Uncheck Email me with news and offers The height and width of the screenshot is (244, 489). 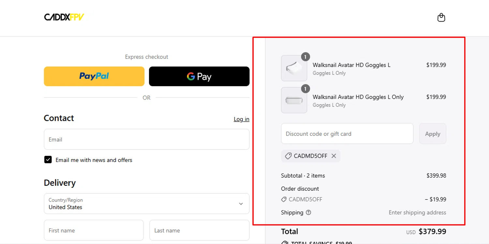click(x=48, y=160)
